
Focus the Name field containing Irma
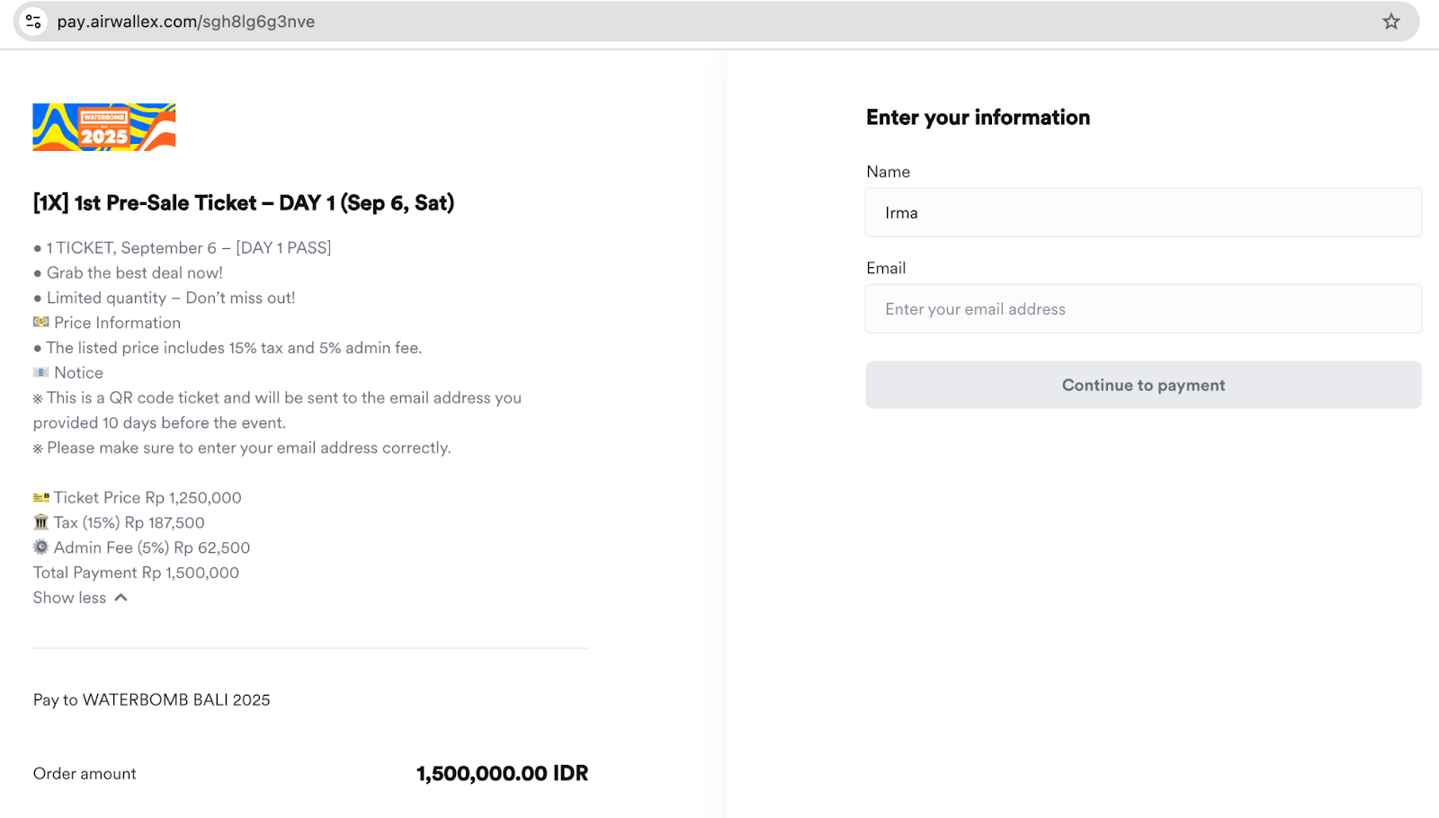(x=1143, y=212)
